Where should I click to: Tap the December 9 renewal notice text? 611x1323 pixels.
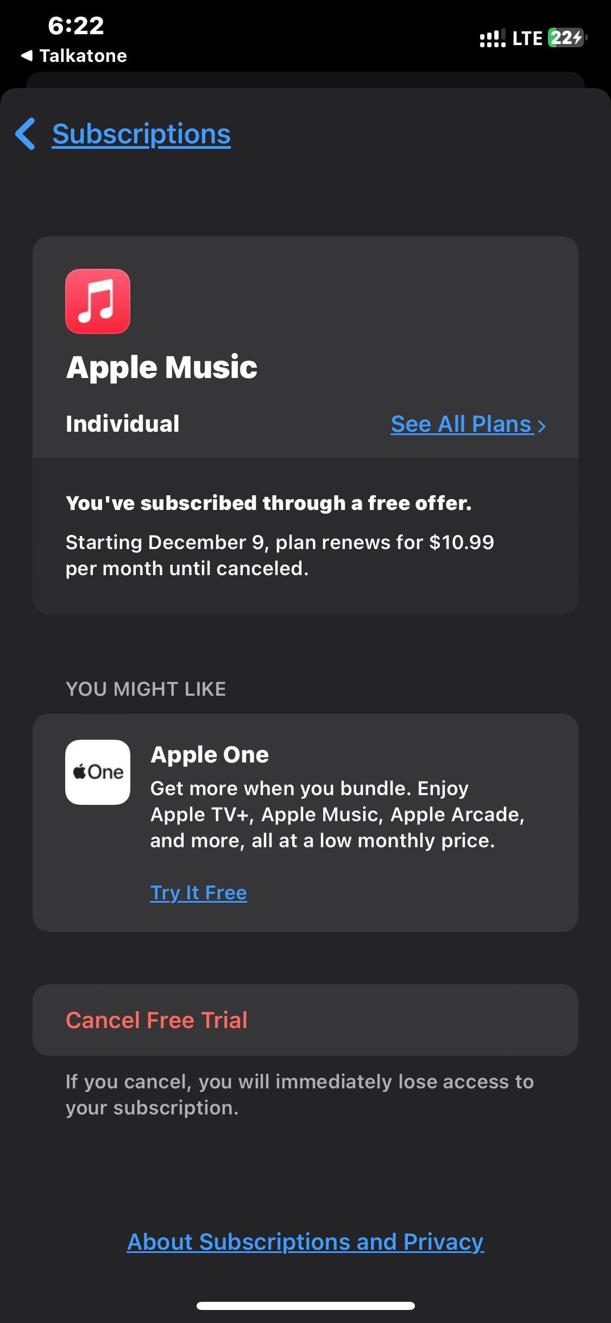coord(280,555)
